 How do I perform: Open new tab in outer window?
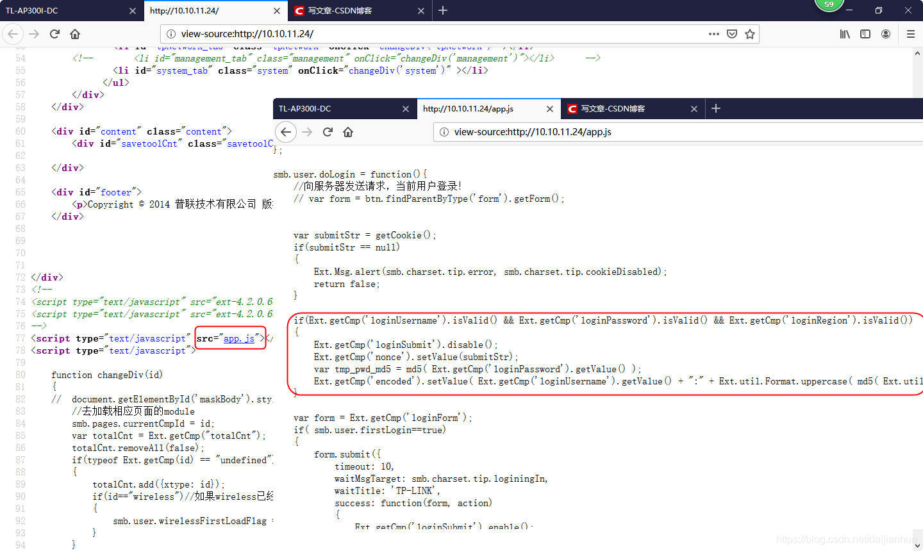coord(443,10)
